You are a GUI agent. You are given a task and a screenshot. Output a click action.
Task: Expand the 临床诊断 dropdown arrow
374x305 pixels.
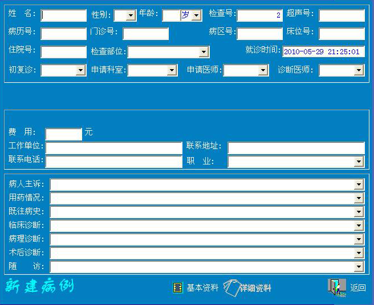(359, 226)
